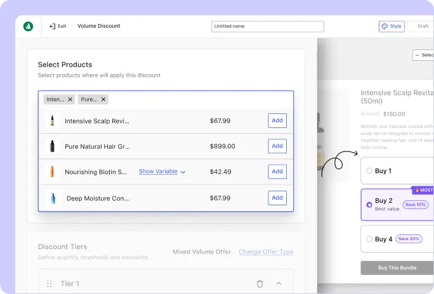Screen dimensions: 434x294
Task: Click the Pure Natural Hair black bottle thumbnail
Action: 52,146
